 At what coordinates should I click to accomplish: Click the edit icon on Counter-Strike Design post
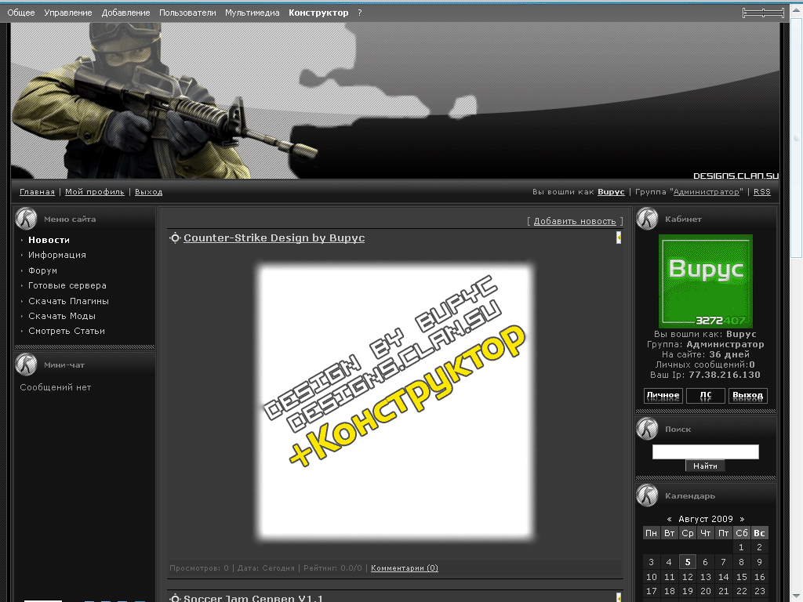point(619,238)
